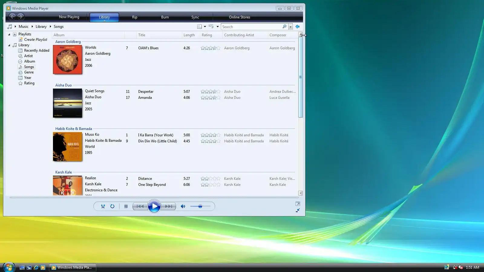Open the Layout Options icon button

pyautogui.click(x=211, y=27)
